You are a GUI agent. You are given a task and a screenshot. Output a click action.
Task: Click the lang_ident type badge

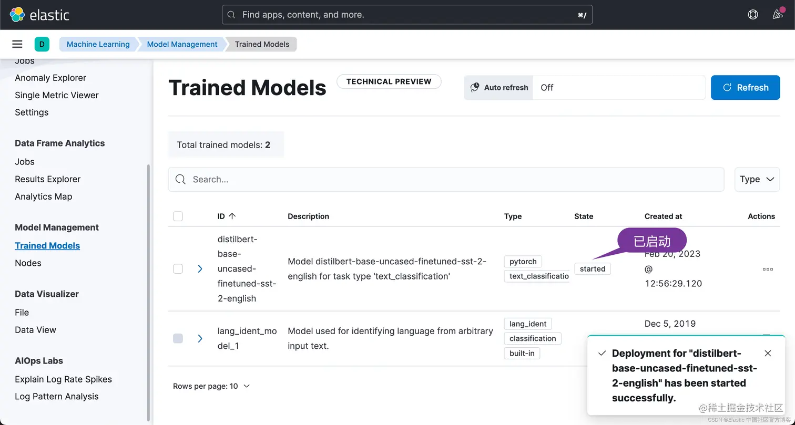pos(528,324)
